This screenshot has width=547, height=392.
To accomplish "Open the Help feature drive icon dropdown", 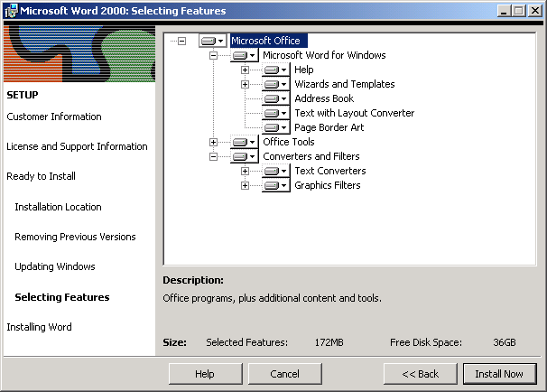I will (x=276, y=70).
